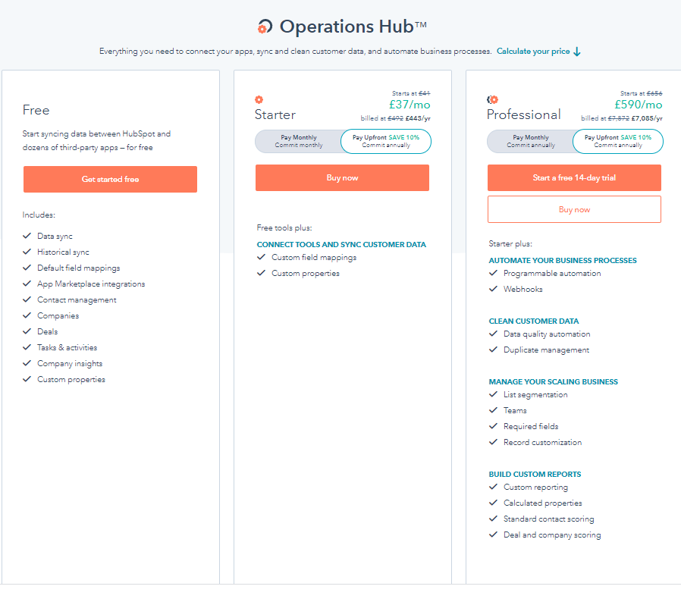
Task: Click the Get started free button
Action: 110,179
